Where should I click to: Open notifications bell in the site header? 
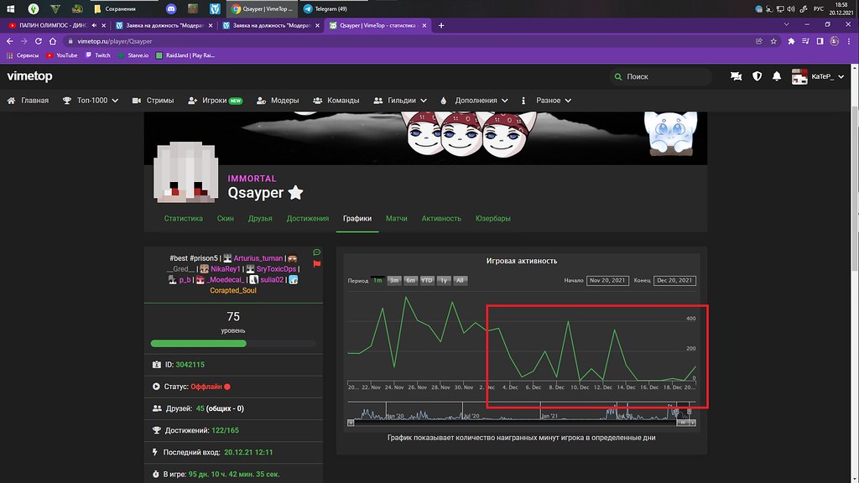[777, 76]
